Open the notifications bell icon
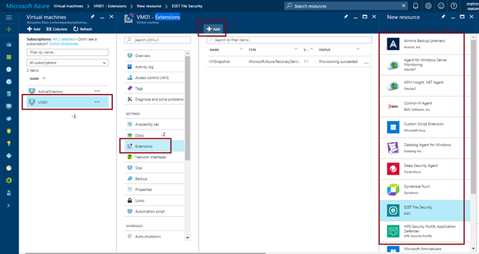Viewport: 479px width, 254px height. [x=416, y=6]
